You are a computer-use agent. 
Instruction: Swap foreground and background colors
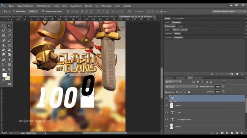(x=9, y=74)
